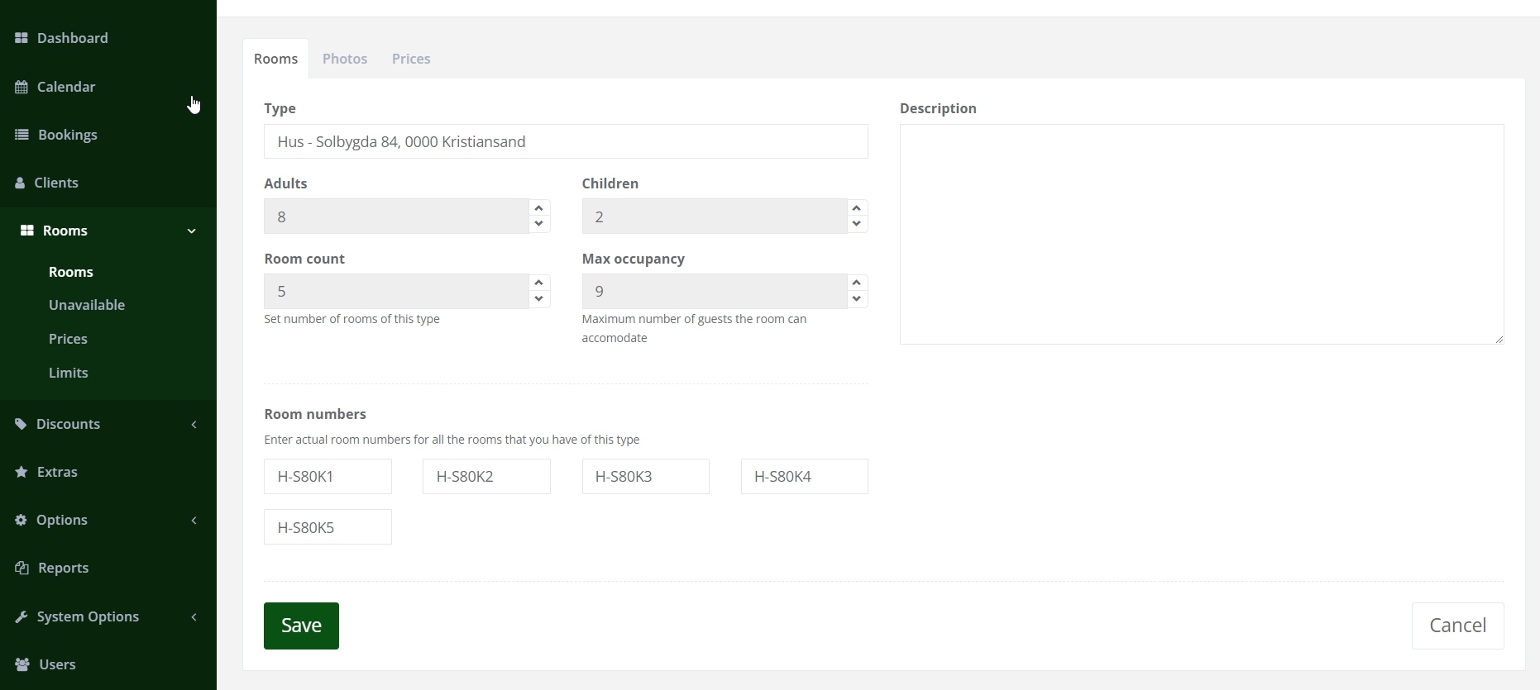The width and height of the screenshot is (1540, 690).
Task: Increment the Room count value
Action: click(539, 283)
